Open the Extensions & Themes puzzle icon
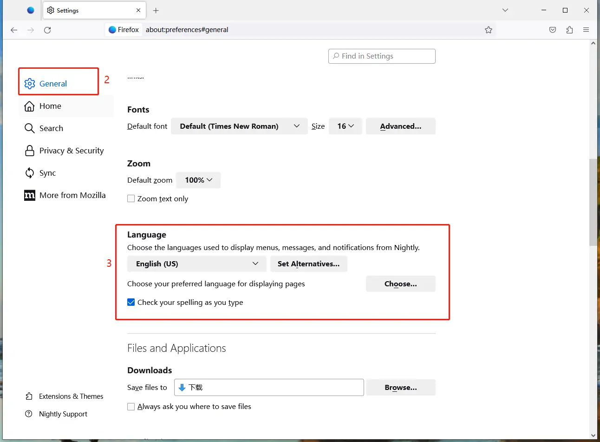This screenshot has height=442, width=600. pos(28,396)
